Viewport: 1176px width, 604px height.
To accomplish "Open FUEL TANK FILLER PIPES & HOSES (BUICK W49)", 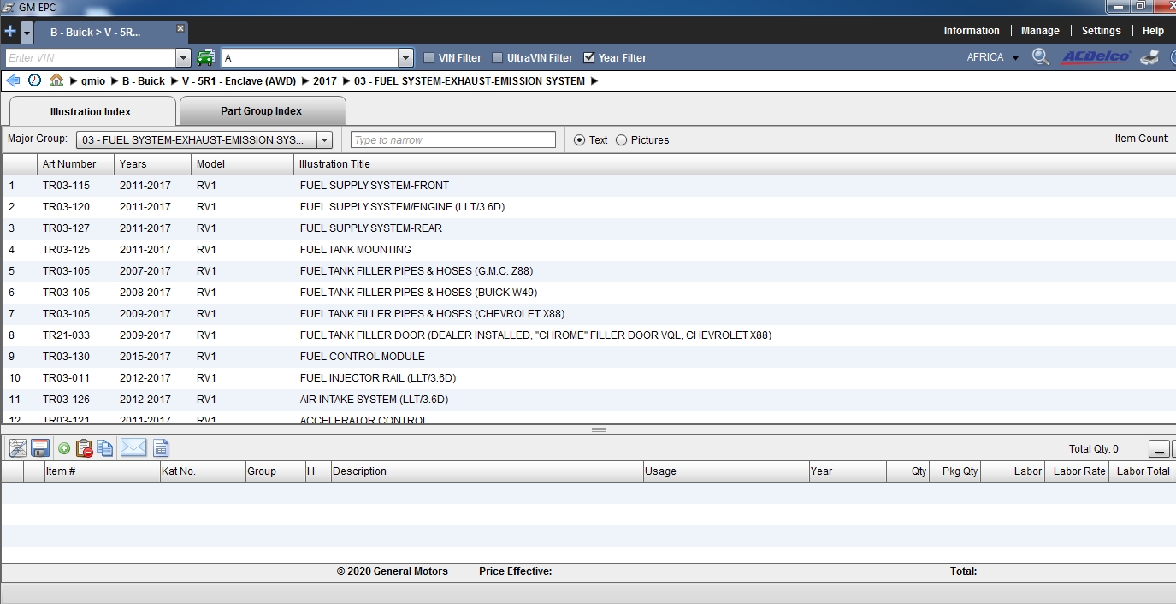I will [x=588, y=293].
